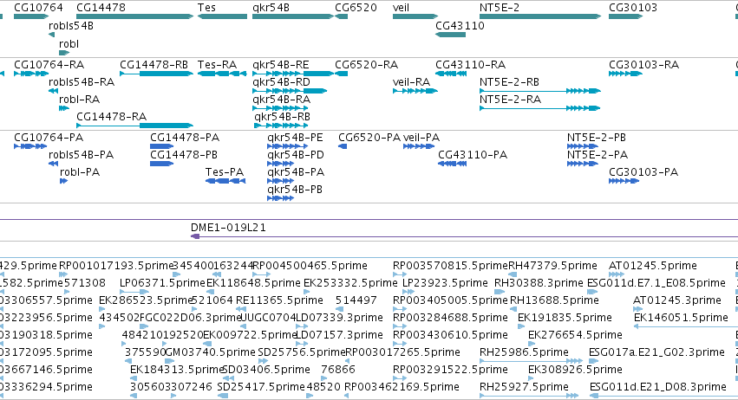This screenshot has height=400, width=738.
Task: Click protein qkr54B-PB
Action: 295,190
